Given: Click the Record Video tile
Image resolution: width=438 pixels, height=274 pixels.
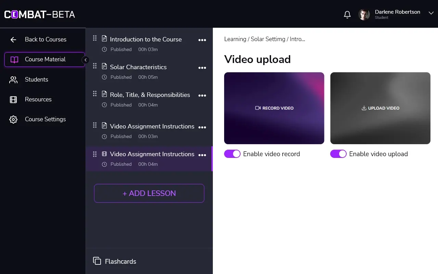Looking at the screenshot, I should (x=274, y=108).
